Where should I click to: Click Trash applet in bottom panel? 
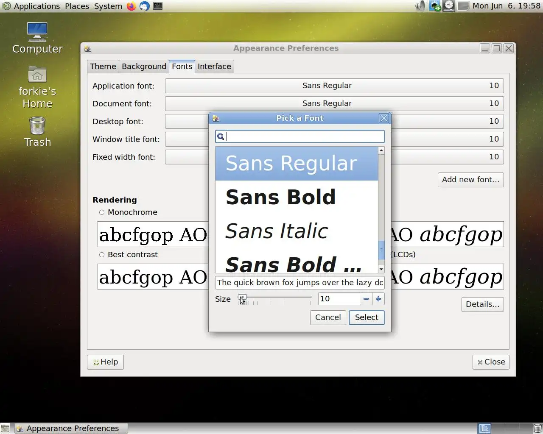coord(537,428)
